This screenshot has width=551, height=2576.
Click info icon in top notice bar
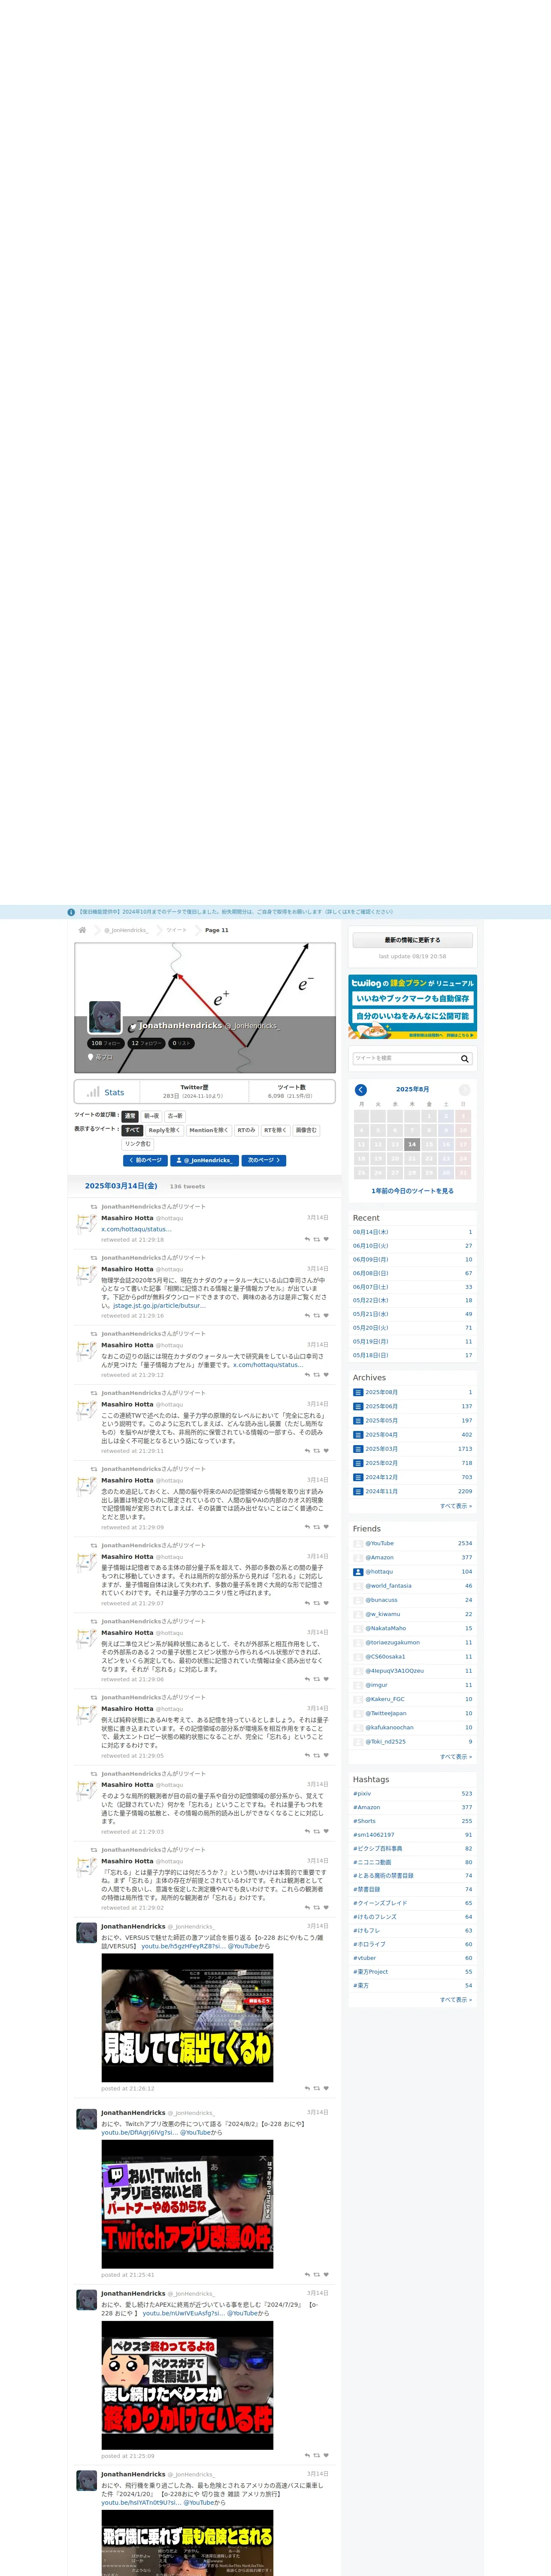[x=71, y=912]
